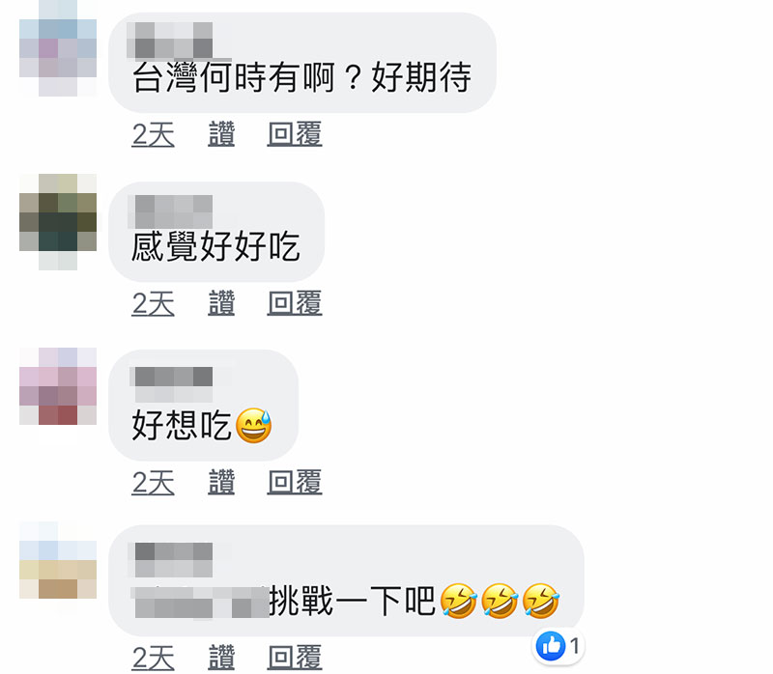Open 2天 timestamp of 台灣何時有啊 comment
The height and width of the screenshot is (674, 773).
point(154,134)
